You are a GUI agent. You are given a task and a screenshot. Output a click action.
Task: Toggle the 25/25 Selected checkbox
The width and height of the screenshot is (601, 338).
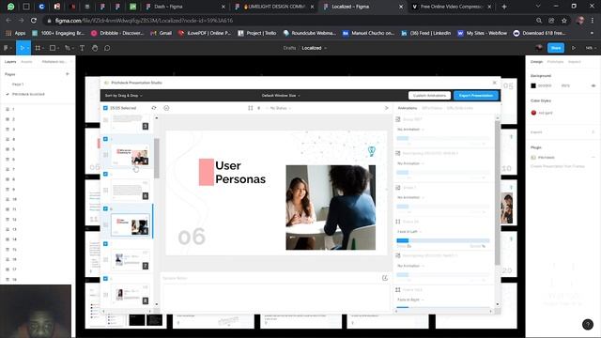tap(105, 108)
